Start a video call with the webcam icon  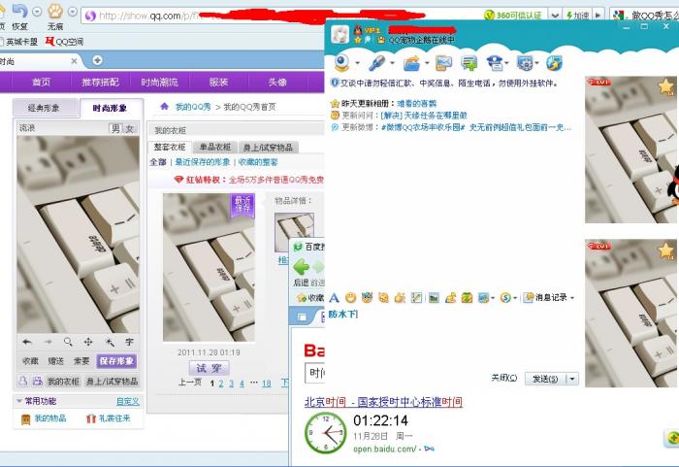(342, 63)
